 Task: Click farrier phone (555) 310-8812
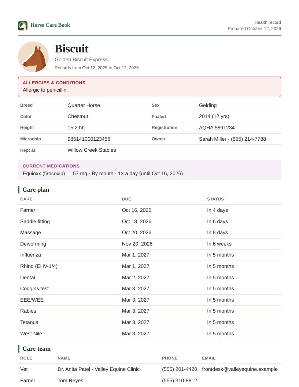(179, 380)
